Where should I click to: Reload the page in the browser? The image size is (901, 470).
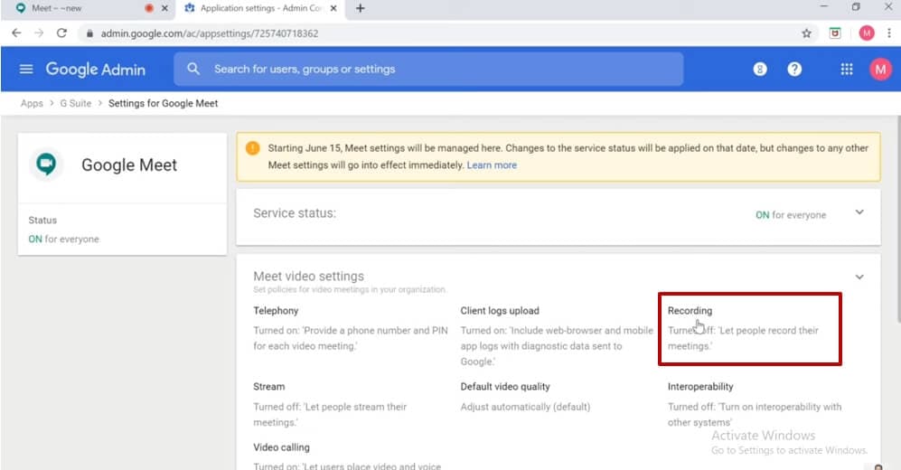click(x=61, y=33)
